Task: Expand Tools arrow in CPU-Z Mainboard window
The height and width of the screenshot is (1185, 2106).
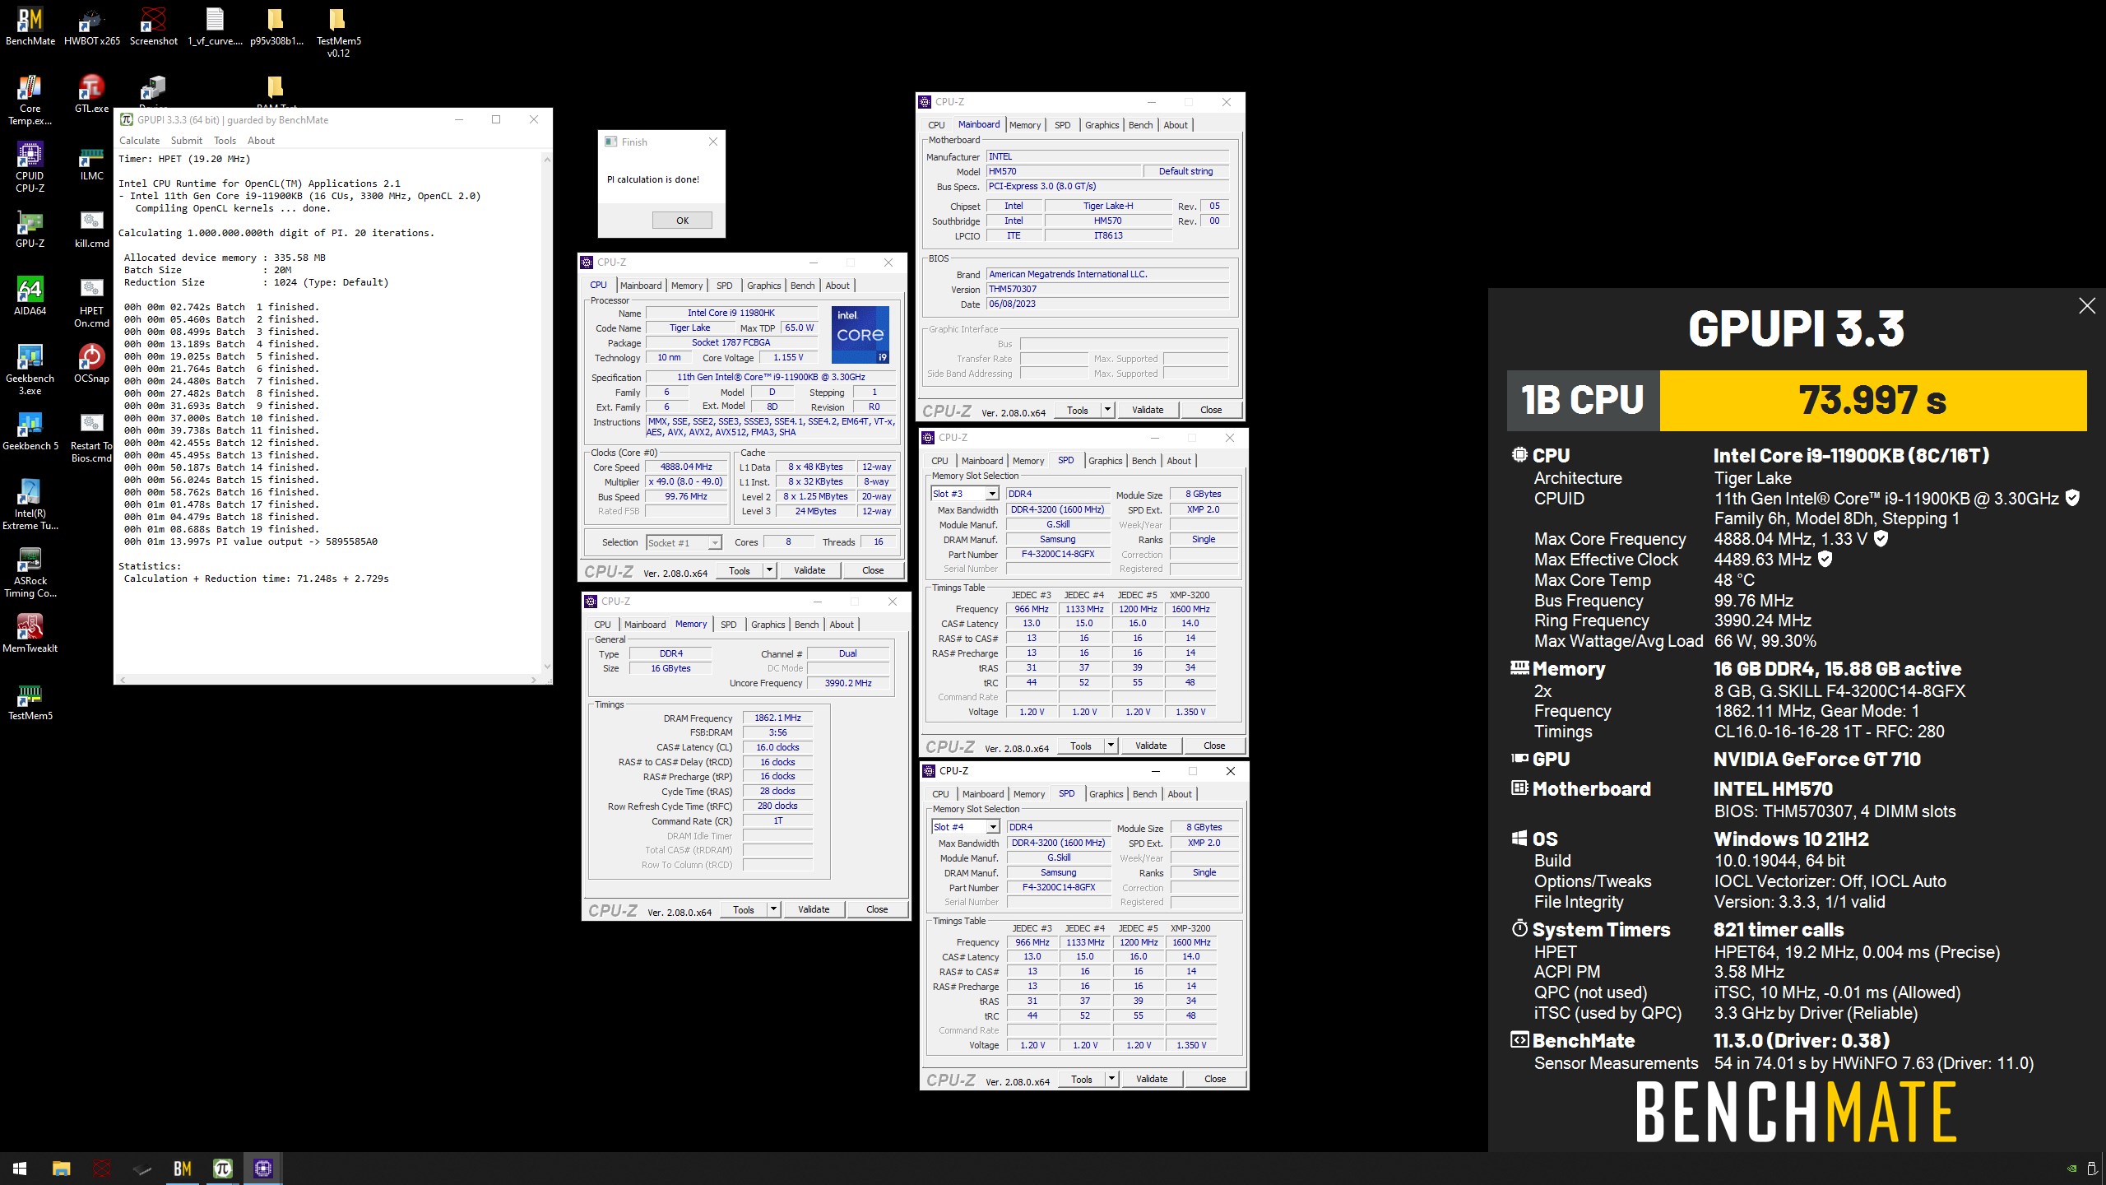Action: (1107, 410)
